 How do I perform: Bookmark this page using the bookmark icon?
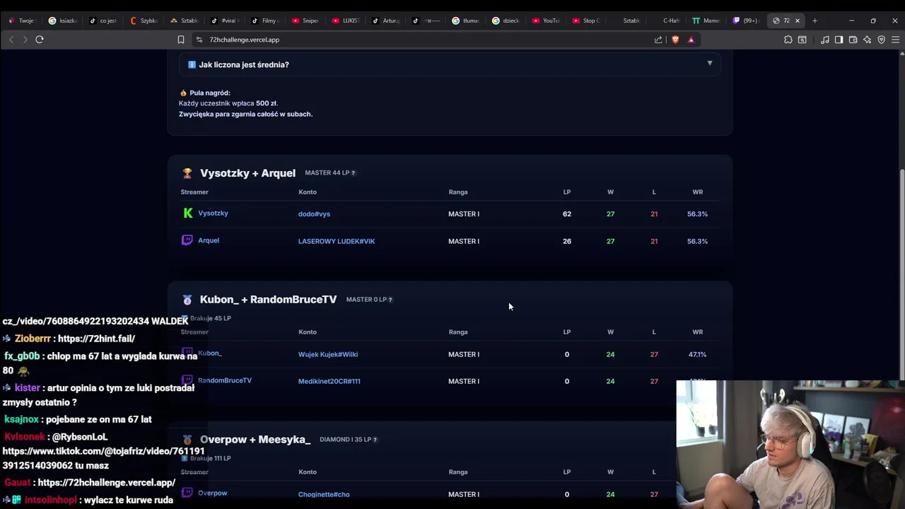pyautogui.click(x=181, y=40)
